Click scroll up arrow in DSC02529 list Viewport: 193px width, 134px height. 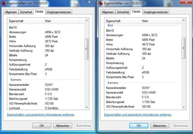(87, 20)
